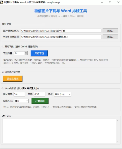Click the blue title 微信图片下载与 Word 排版工具
122x149 pixels.
point(60,11)
